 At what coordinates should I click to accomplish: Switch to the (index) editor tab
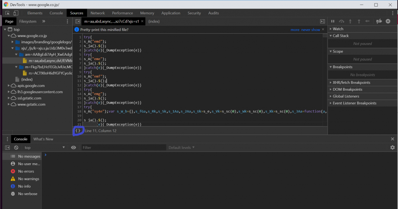(154, 21)
